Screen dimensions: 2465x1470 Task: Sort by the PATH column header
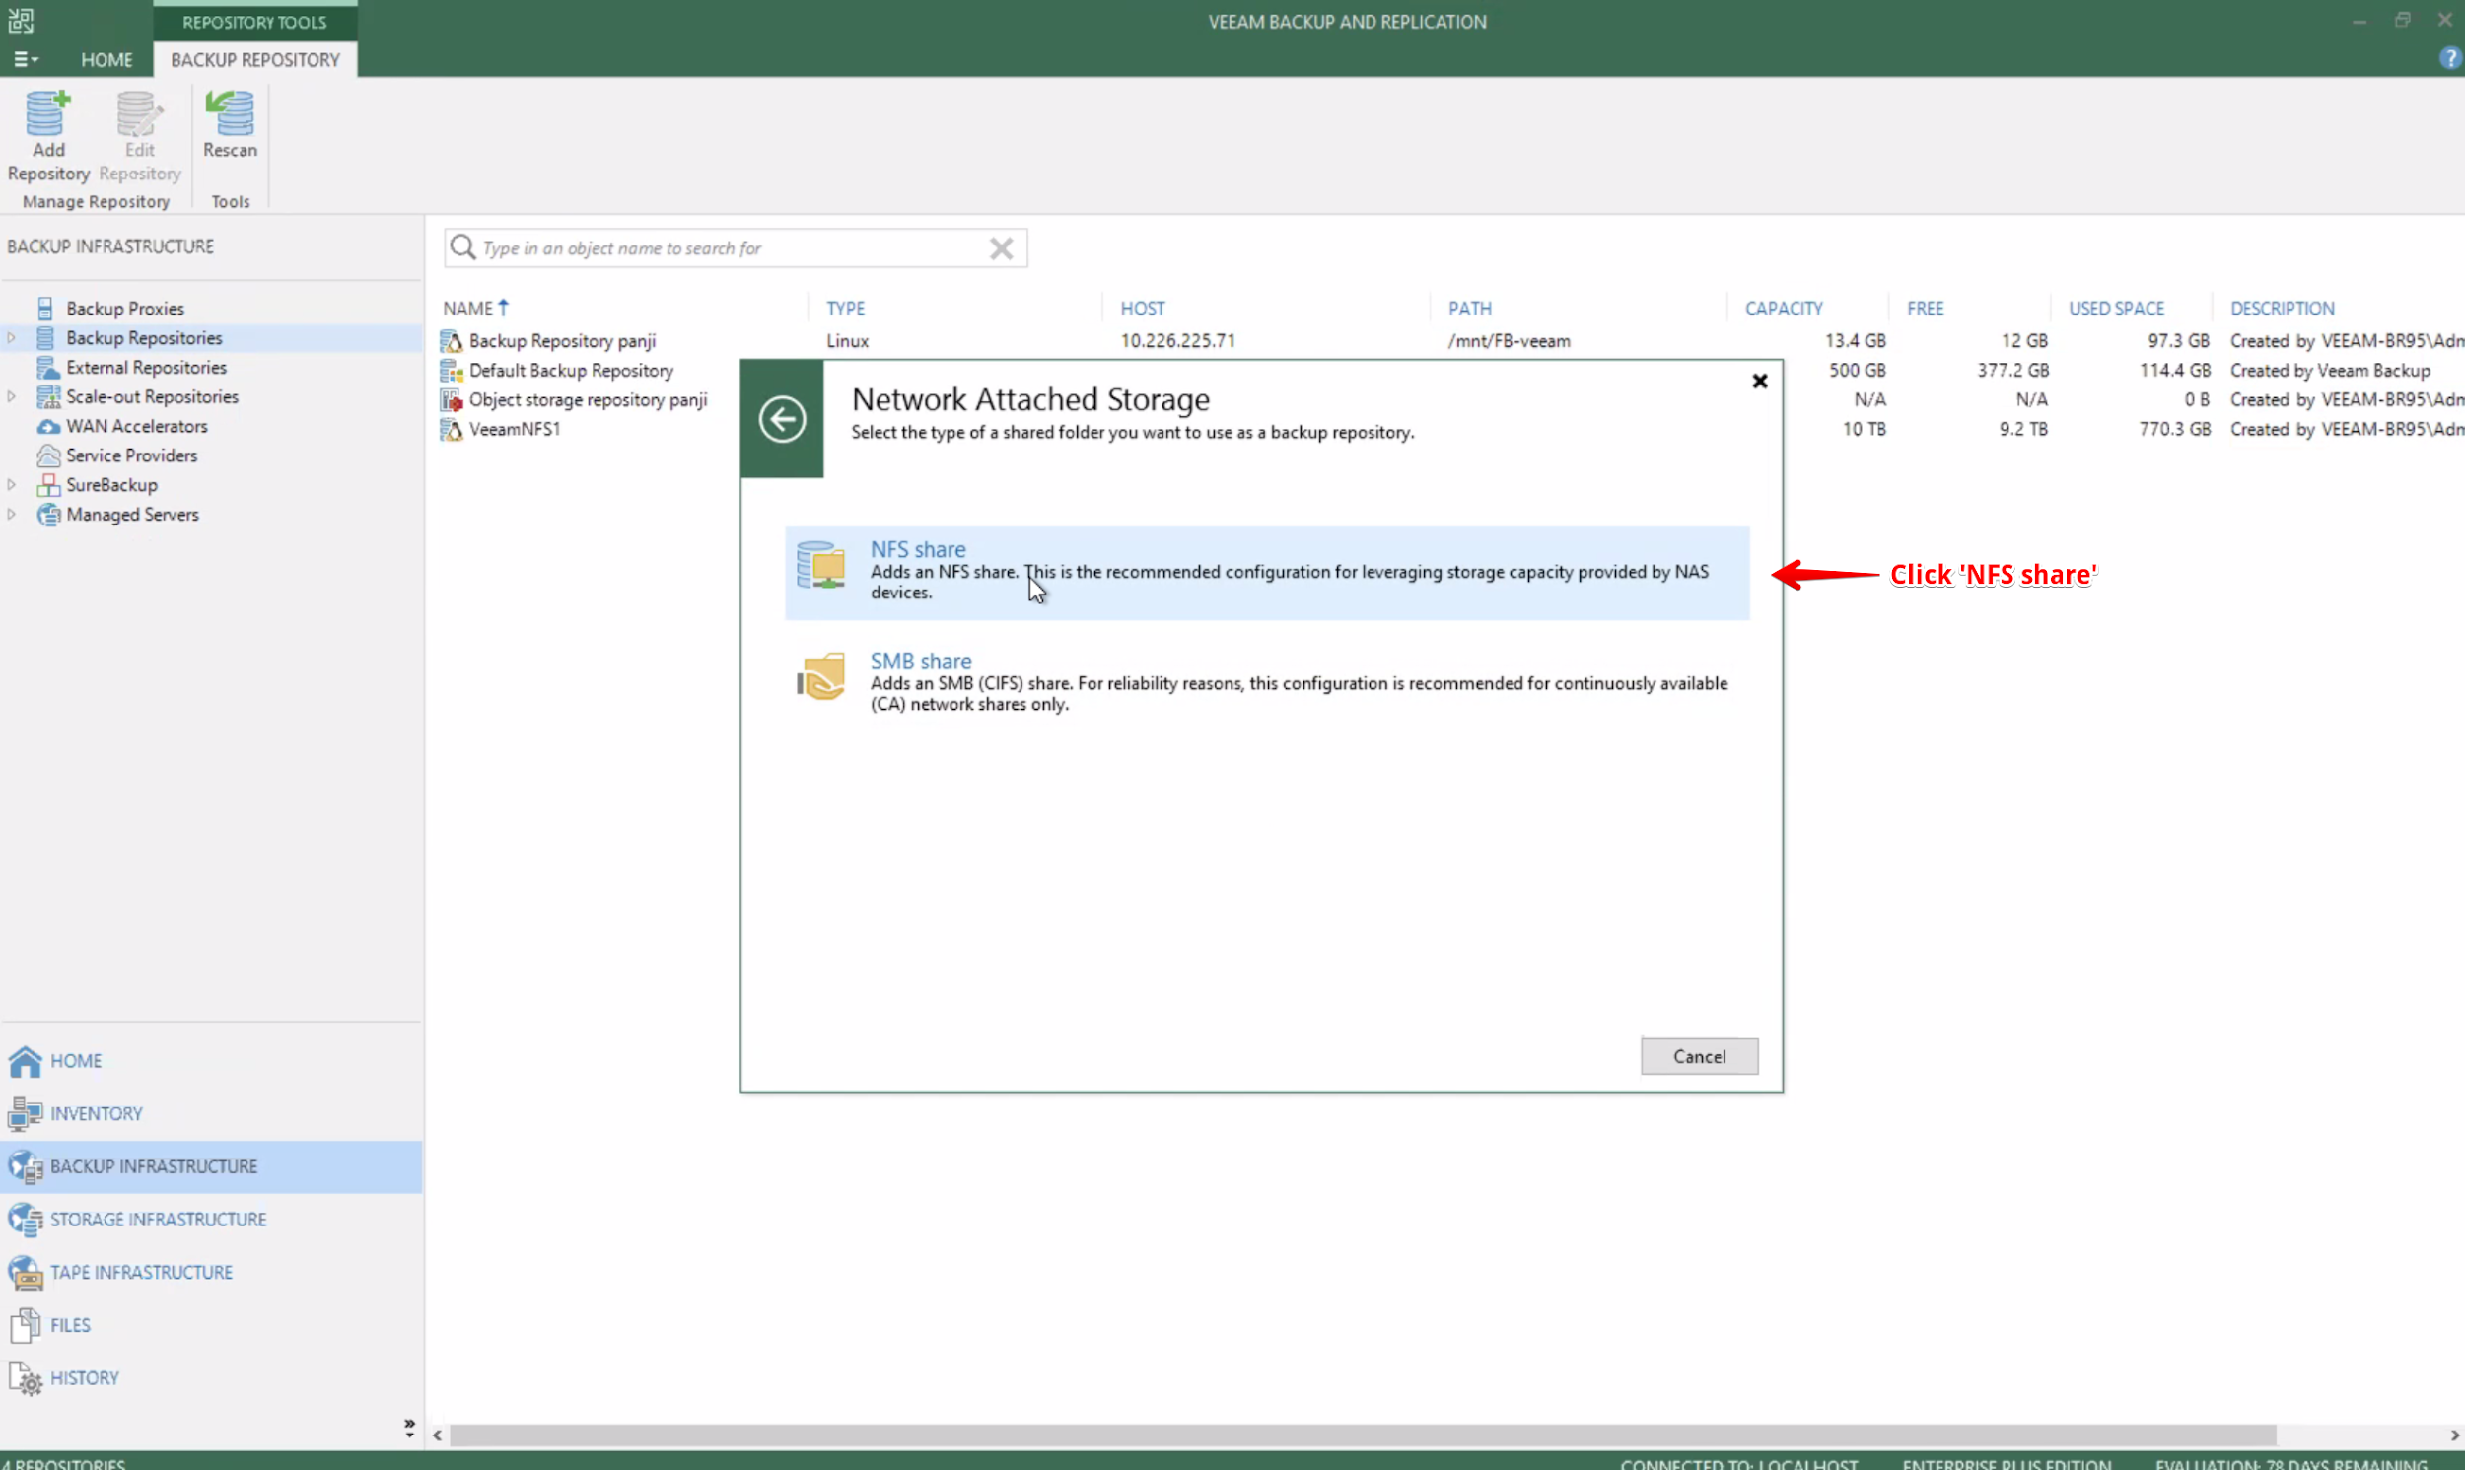pyautogui.click(x=1469, y=308)
